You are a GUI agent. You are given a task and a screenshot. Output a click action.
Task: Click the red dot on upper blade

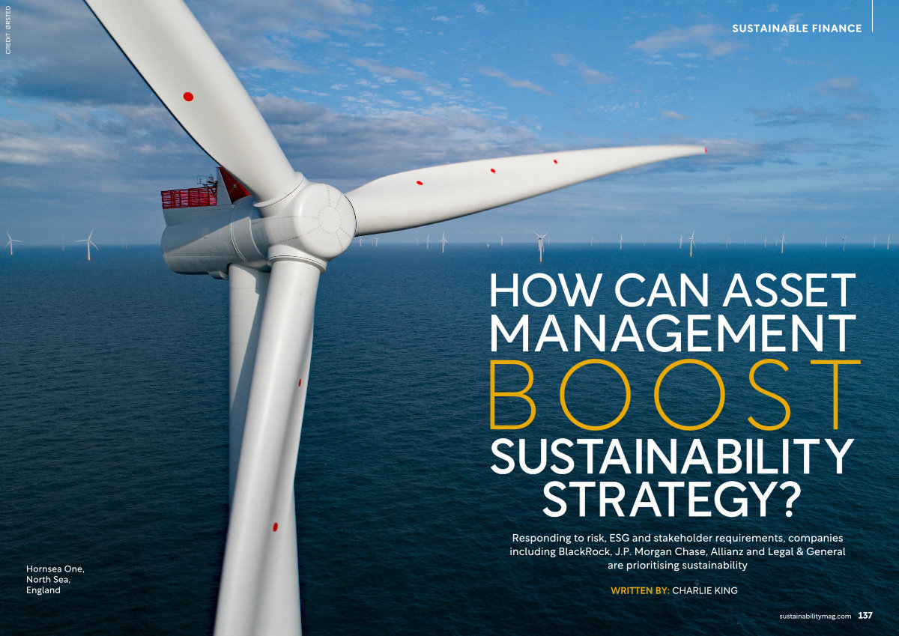point(188,97)
